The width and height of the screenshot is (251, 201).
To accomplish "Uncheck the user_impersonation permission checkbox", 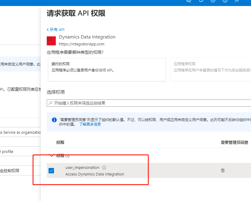I will pyautogui.click(x=51, y=171).
